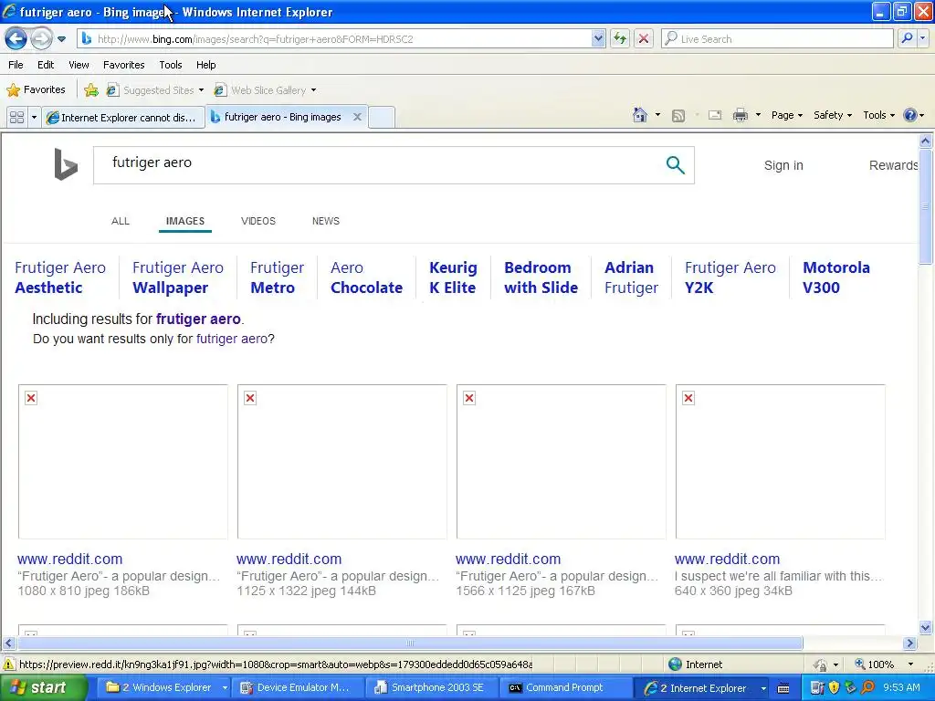Image resolution: width=935 pixels, height=701 pixels.
Task: Open the View menu
Action: pos(79,65)
